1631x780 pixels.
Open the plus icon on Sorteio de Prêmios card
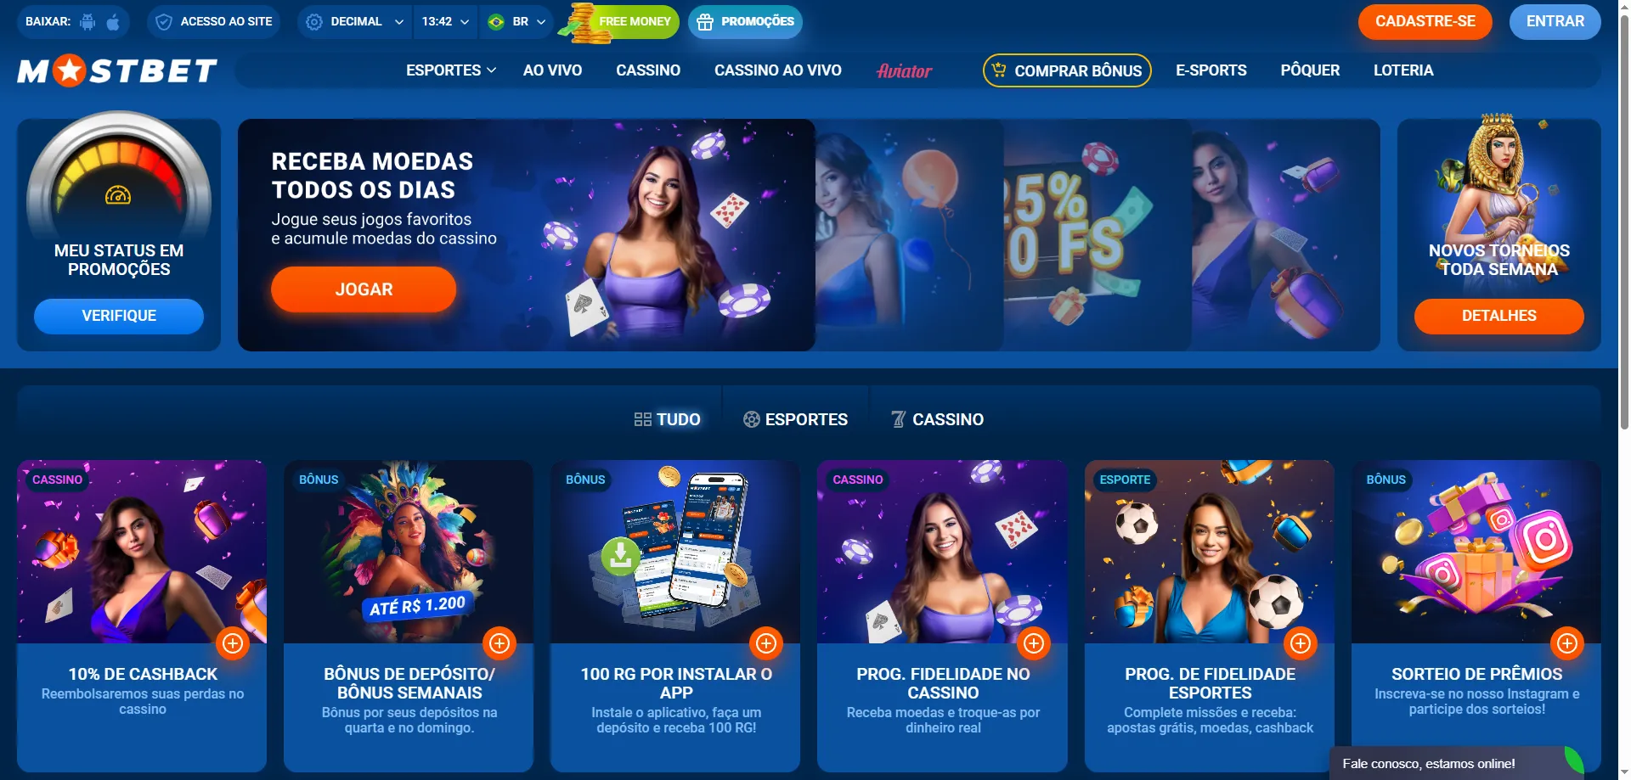click(x=1567, y=643)
